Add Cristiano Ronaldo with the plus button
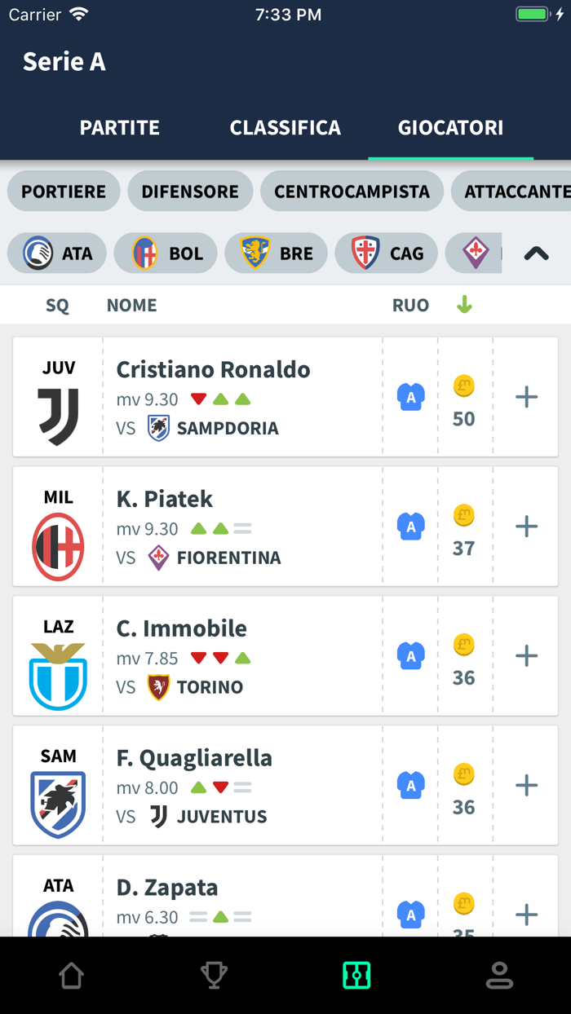 pyautogui.click(x=526, y=396)
